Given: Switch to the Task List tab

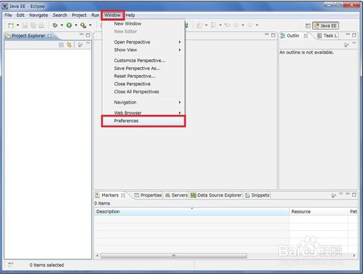Looking at the screenshot, I should (x=327, y=36).
